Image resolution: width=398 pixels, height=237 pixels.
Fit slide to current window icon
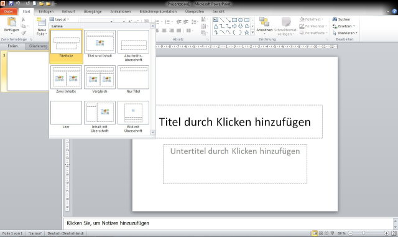coord(394,233)
